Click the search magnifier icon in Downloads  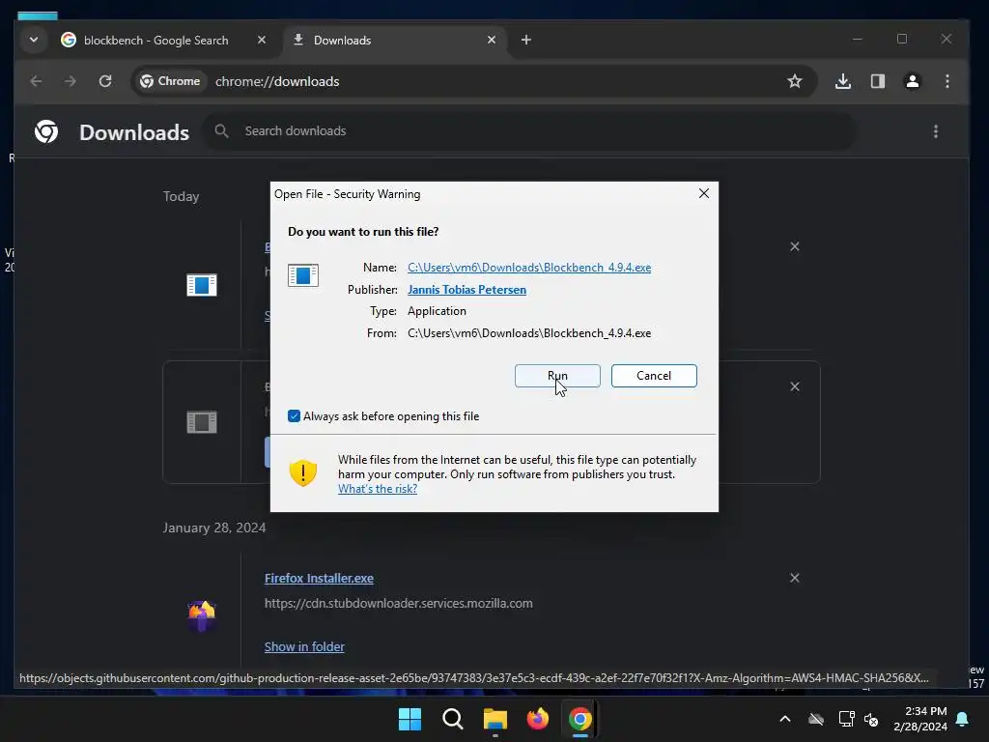[x=221, y=131]
